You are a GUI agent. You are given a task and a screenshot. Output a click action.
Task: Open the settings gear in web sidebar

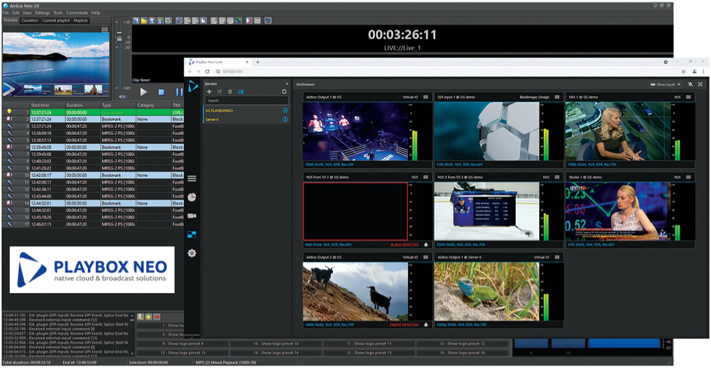pyautogui.click(x=192, y=253)
